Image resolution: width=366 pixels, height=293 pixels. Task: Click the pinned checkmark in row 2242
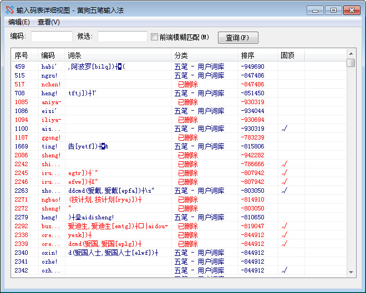pos(284,164)
